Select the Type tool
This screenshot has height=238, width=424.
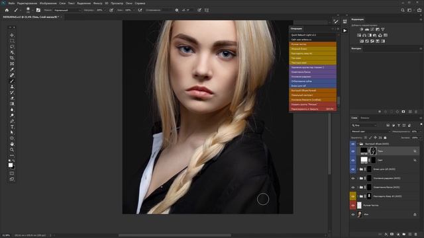12,127
